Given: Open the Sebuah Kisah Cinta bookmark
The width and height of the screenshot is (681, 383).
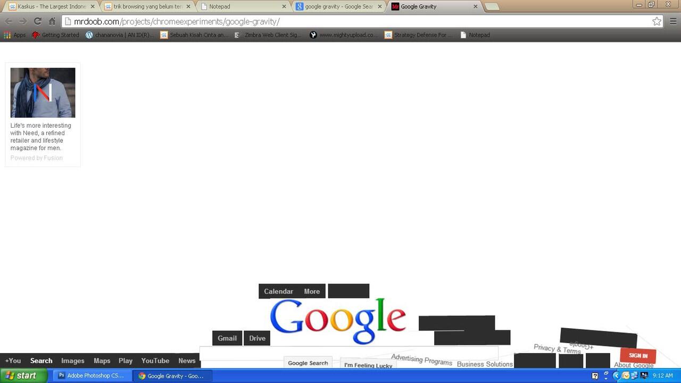Looking at the screenshot, I should 194,35.
